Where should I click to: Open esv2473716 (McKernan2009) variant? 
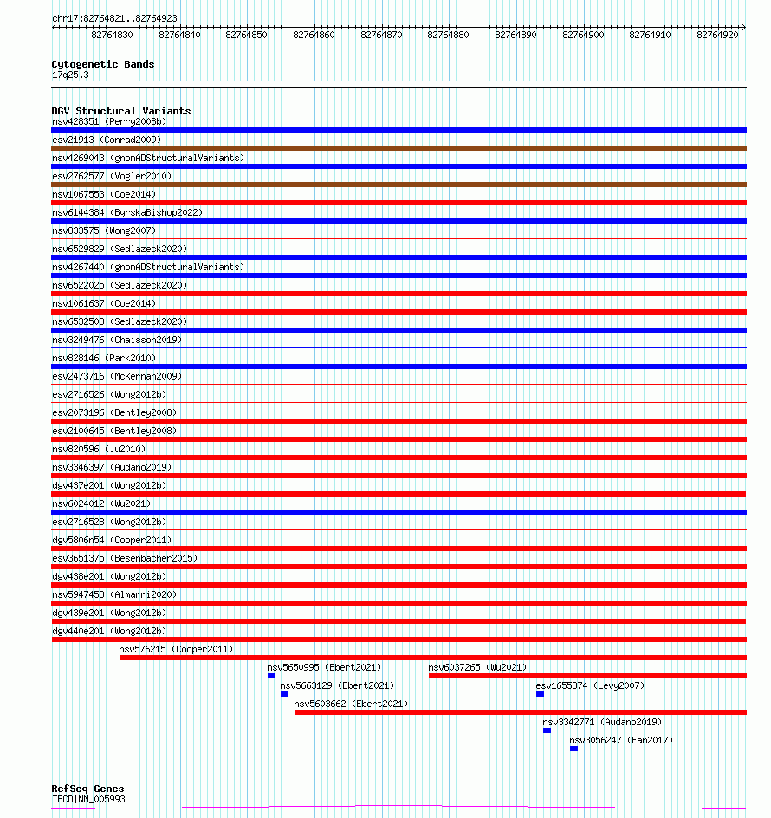pos(117,376)
